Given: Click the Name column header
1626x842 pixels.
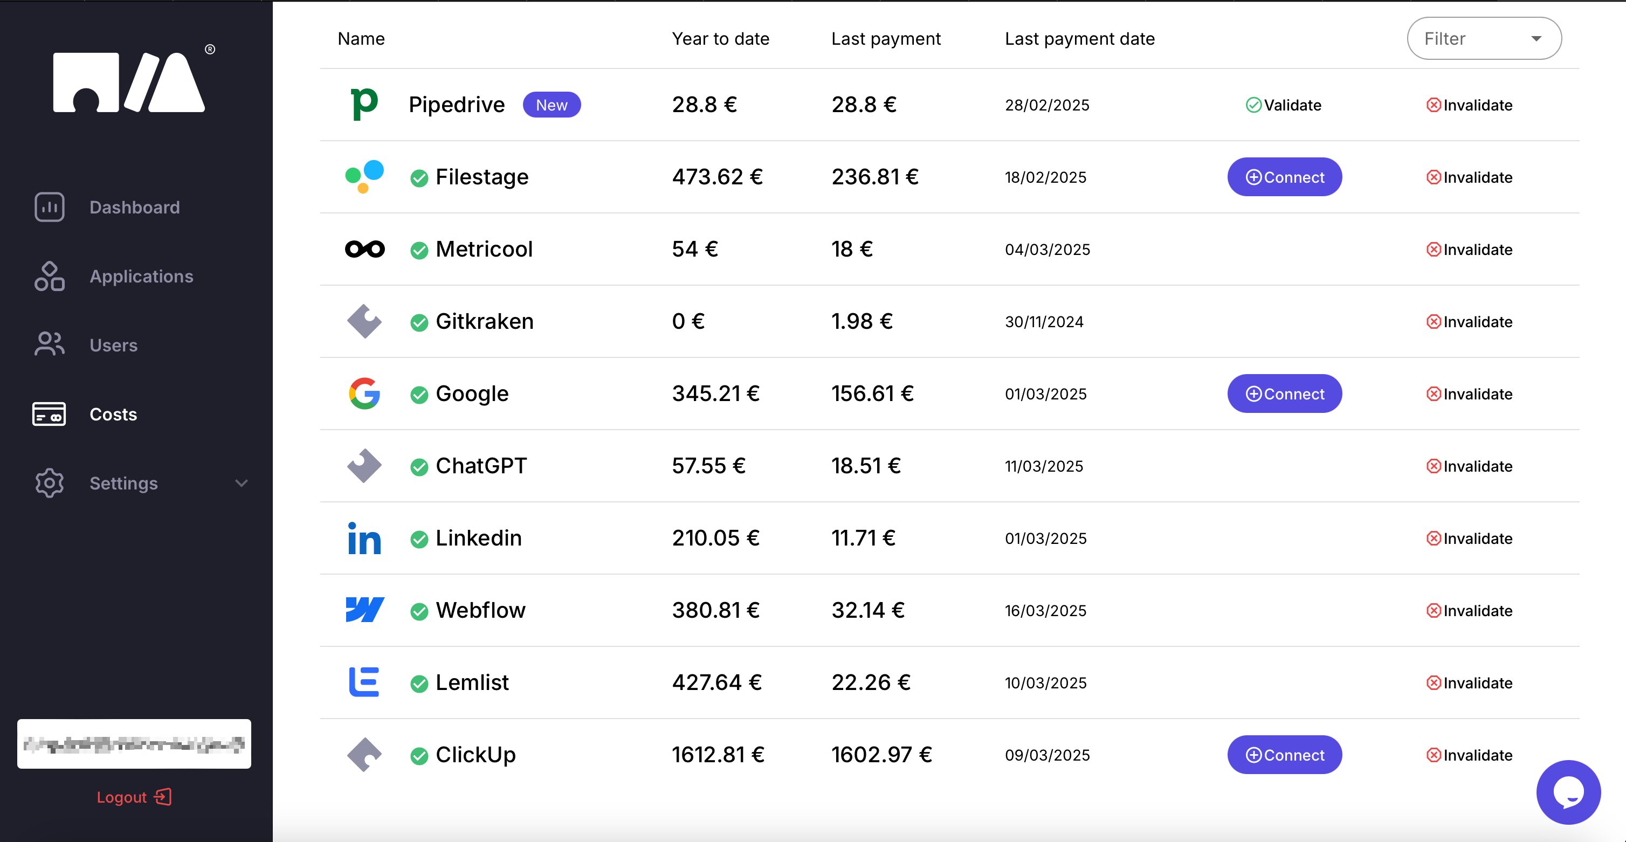Looking at the screenshot, I should pyautogui.click(x=361, y=38).
